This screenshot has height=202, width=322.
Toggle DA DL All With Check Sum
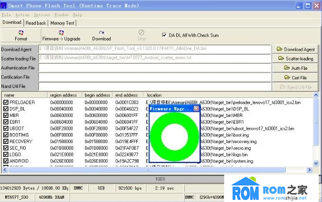tap(164, 35)
